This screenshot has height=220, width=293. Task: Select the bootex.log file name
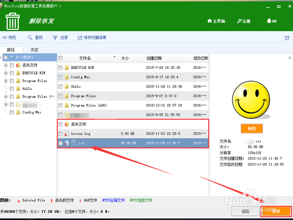point(81,133)
